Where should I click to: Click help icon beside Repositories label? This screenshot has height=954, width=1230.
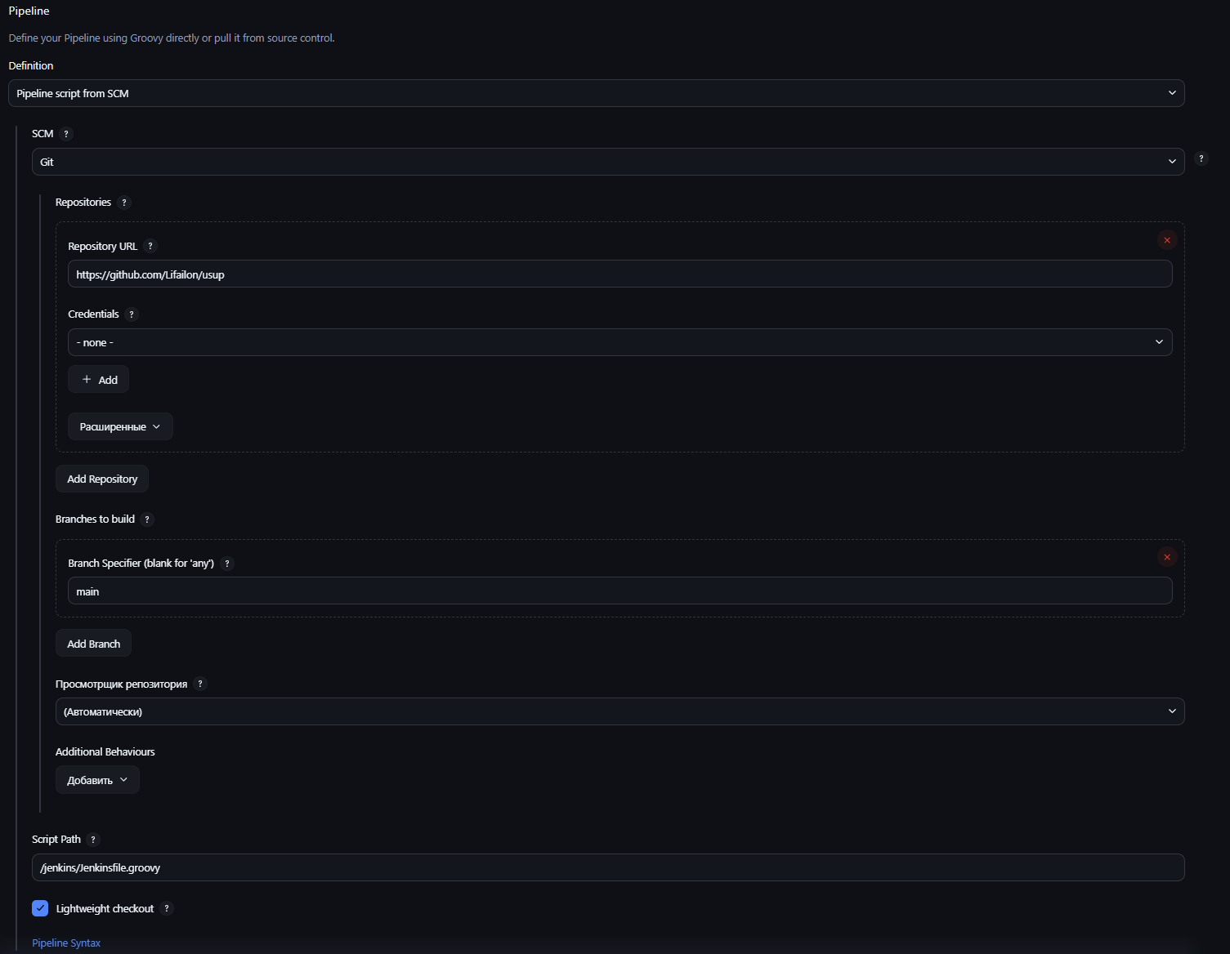click(x=124, y=203)
